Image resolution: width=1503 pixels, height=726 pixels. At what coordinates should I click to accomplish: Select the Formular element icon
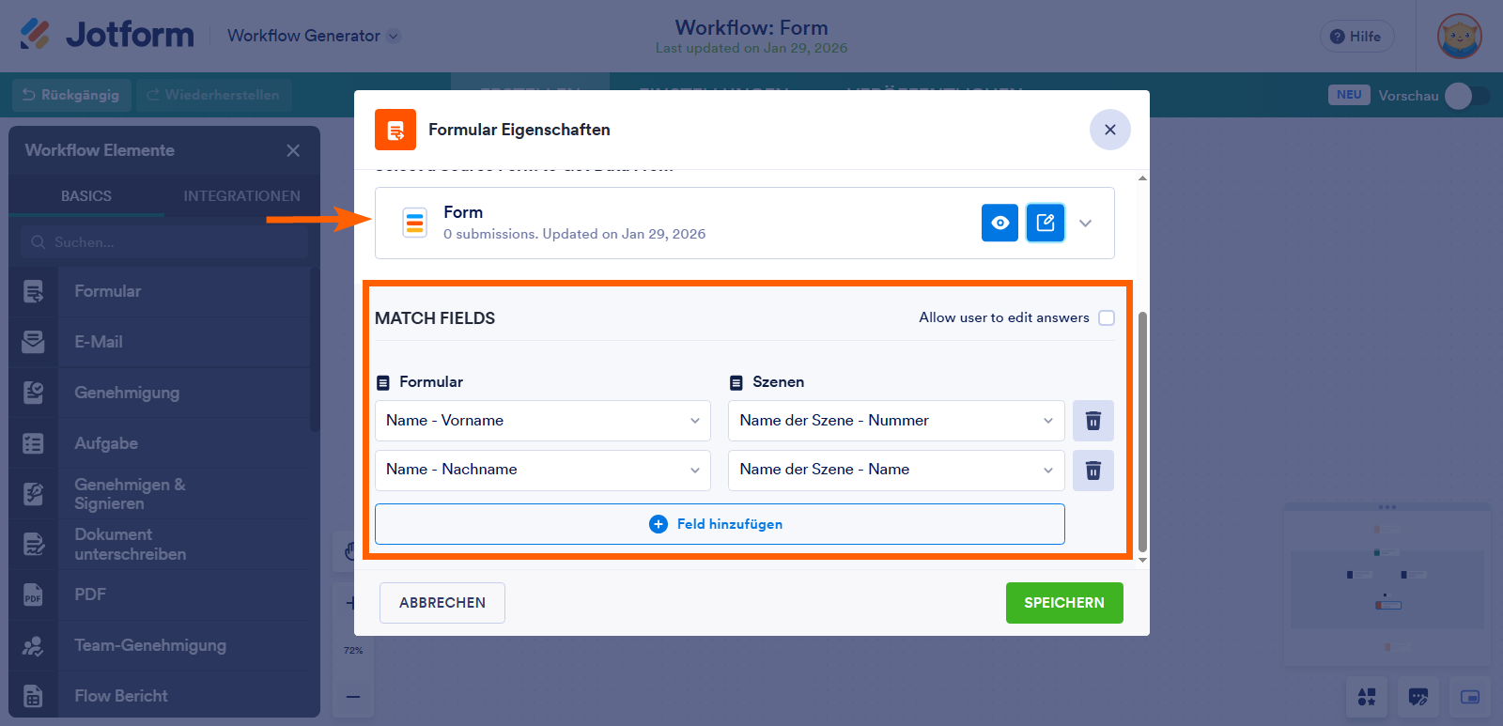click(33, 292)
